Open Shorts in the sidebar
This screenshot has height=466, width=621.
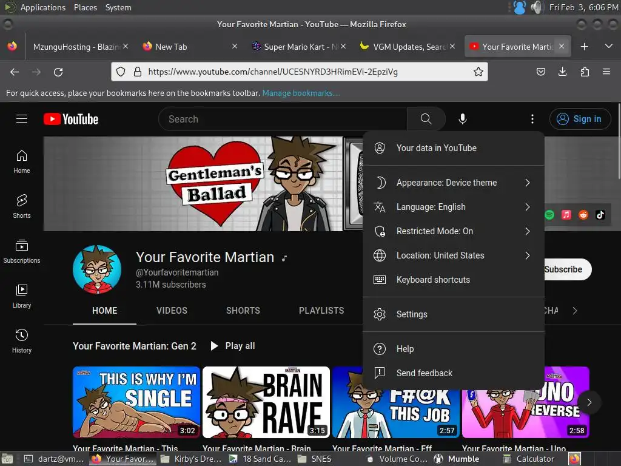(22, 206)
